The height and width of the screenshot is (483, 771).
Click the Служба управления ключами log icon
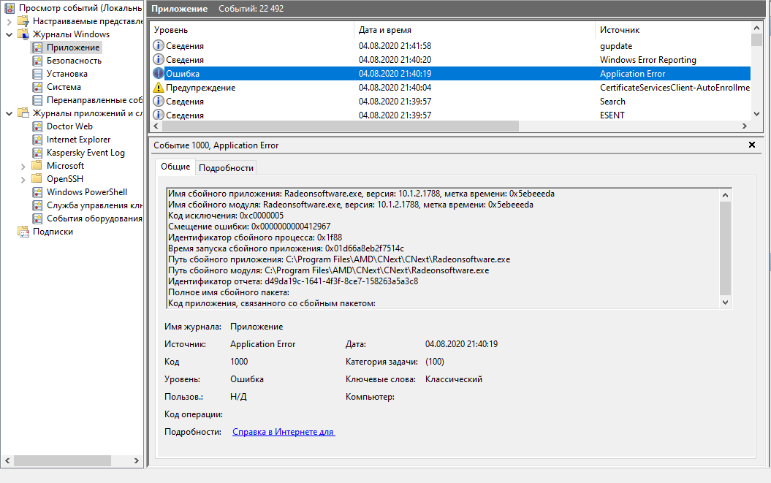click(x=37, y=205)
